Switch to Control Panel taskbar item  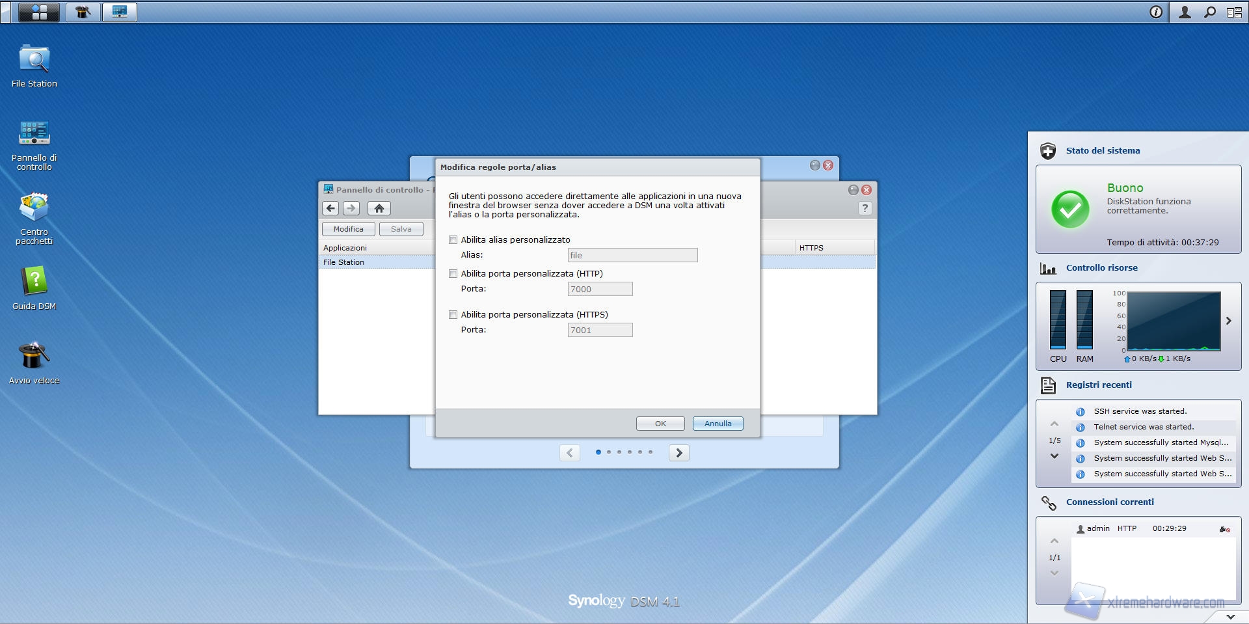(x=120, y=12)
